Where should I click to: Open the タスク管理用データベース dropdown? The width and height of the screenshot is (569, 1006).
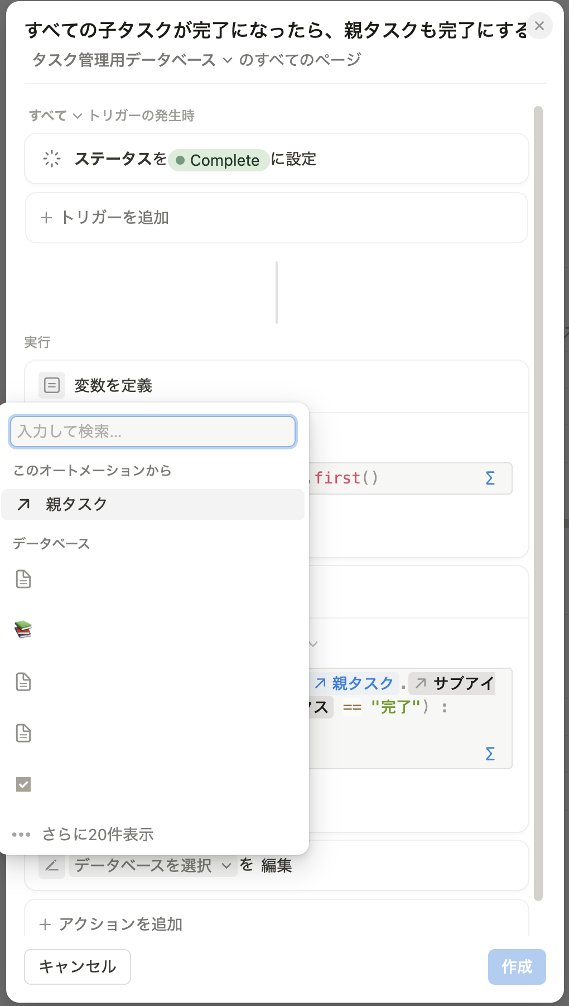(132, 59)
